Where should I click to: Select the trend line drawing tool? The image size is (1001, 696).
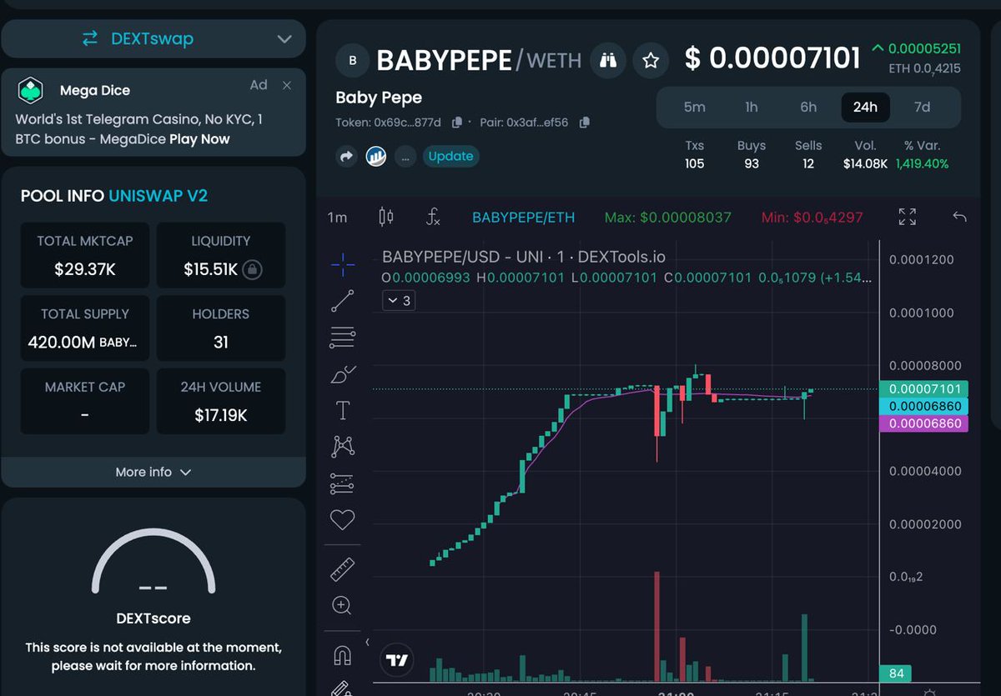(x=342, y=301)
